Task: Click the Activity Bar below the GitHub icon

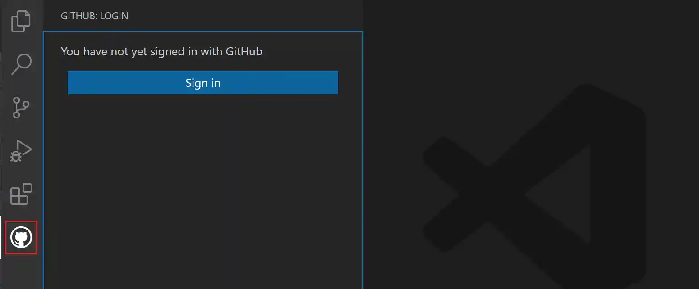Action: 21,270
